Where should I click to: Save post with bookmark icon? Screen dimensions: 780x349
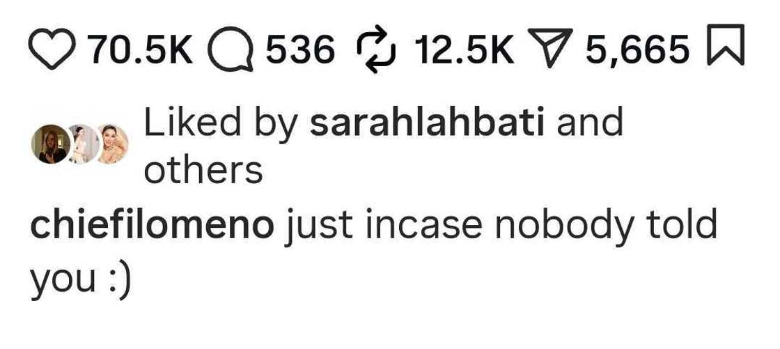(726, 45)
